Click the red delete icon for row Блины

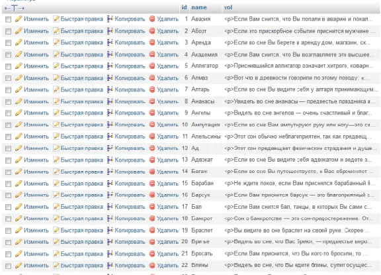(152, 266)
